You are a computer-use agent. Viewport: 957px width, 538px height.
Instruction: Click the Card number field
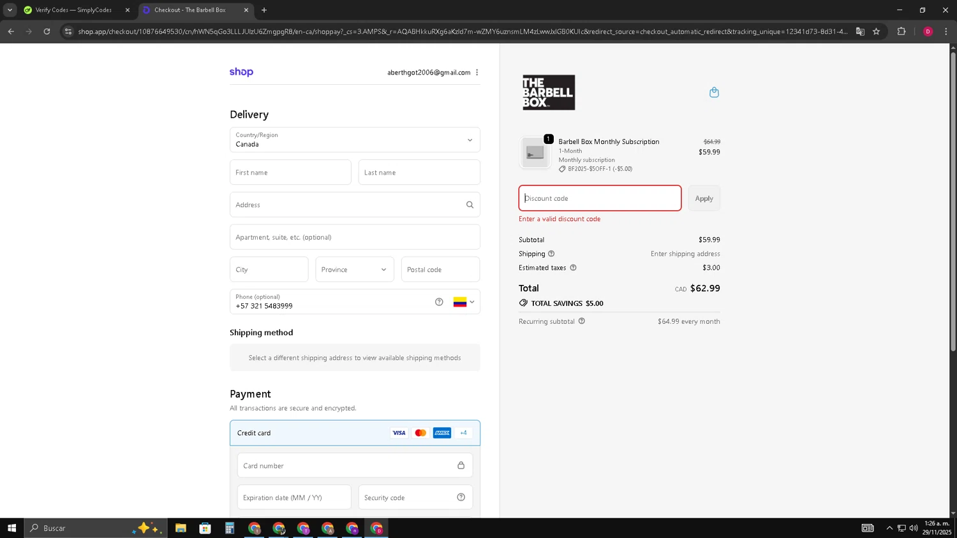[x=355, y=465]
